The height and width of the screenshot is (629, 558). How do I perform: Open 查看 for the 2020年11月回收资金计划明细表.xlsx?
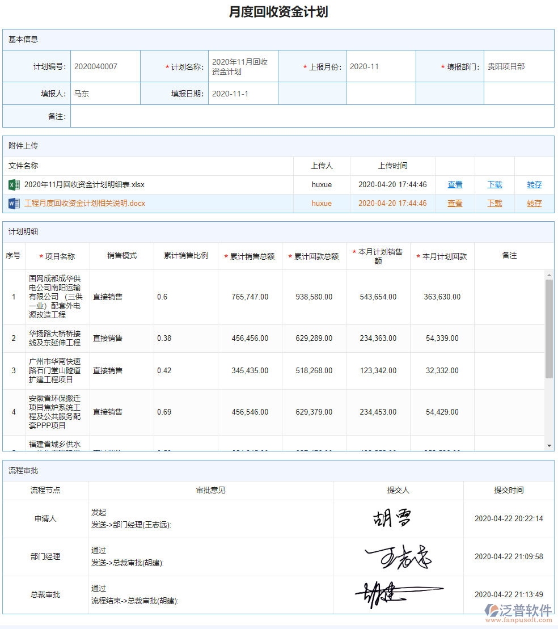pos(455,184)
